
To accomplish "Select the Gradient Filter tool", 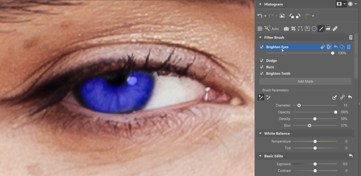I will [x=328, y=28].
